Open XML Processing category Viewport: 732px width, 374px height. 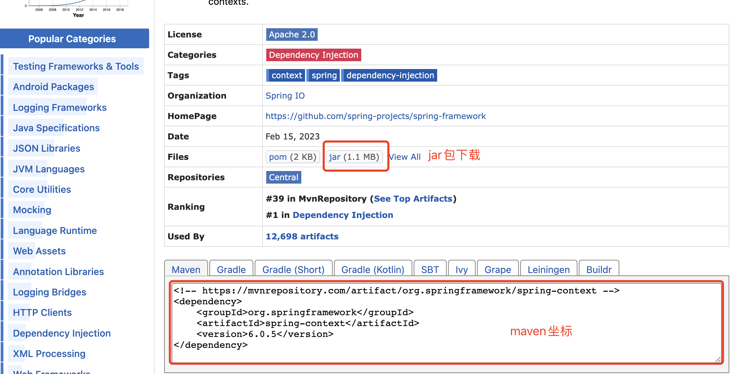[49, 354]
